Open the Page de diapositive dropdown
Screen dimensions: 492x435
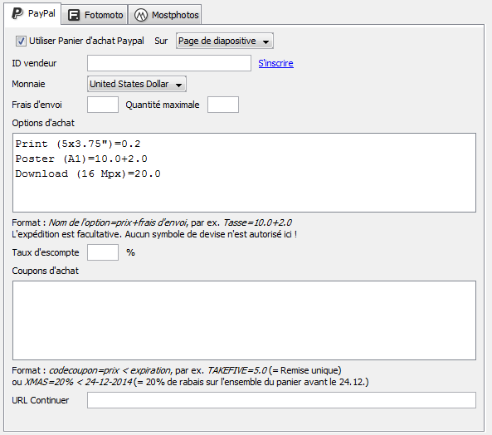click(225, 41)
